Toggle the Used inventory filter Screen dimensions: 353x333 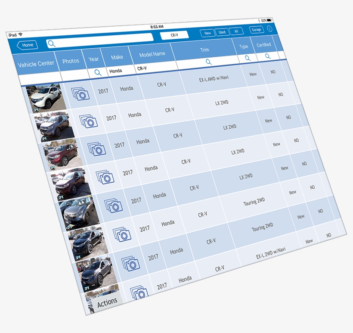223,31
